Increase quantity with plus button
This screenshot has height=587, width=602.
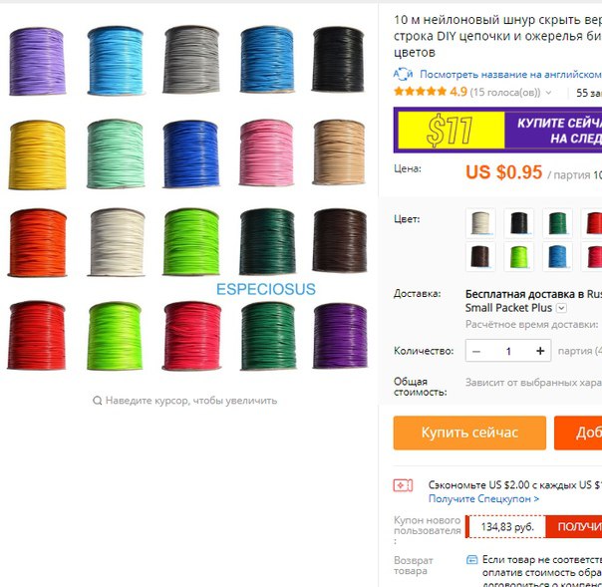click(540, 351)
